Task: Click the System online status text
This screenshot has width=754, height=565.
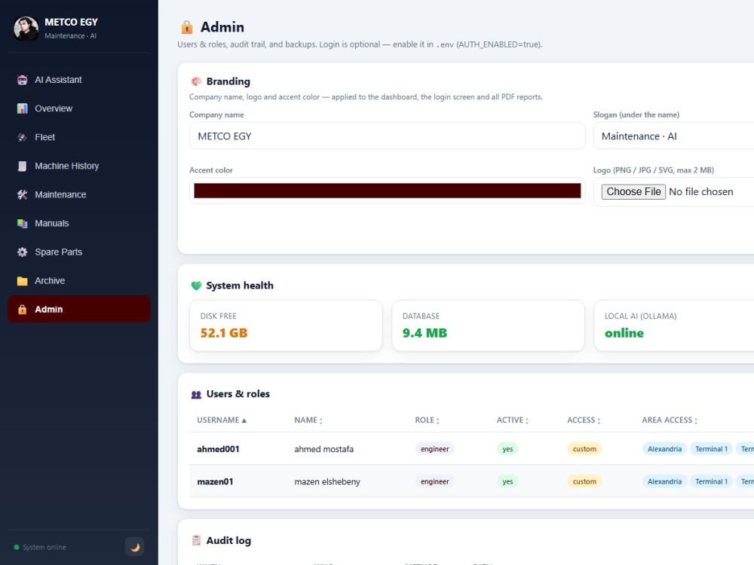Action: (x=44, y=547)
